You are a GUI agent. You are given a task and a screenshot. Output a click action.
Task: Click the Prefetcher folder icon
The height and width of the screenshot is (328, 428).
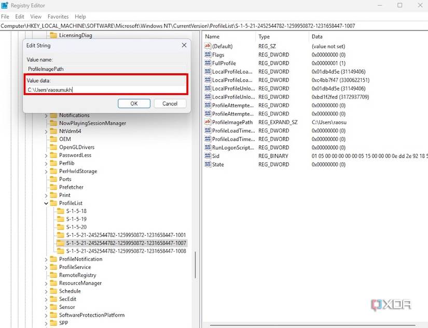pyautogui.click(x=53, y=187)
